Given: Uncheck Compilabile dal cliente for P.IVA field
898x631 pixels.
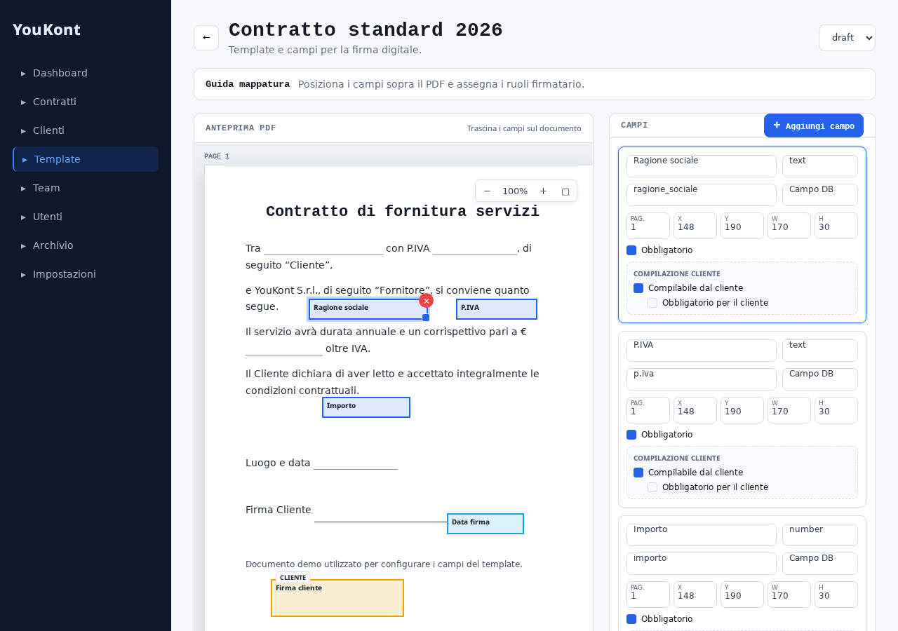Looking at the screenshot, I should click(x=638, y=473).
